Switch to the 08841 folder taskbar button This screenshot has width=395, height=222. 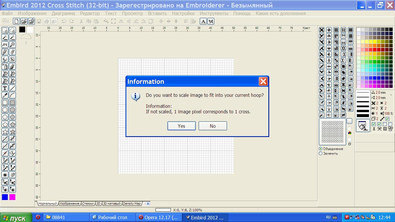(67, 217)
